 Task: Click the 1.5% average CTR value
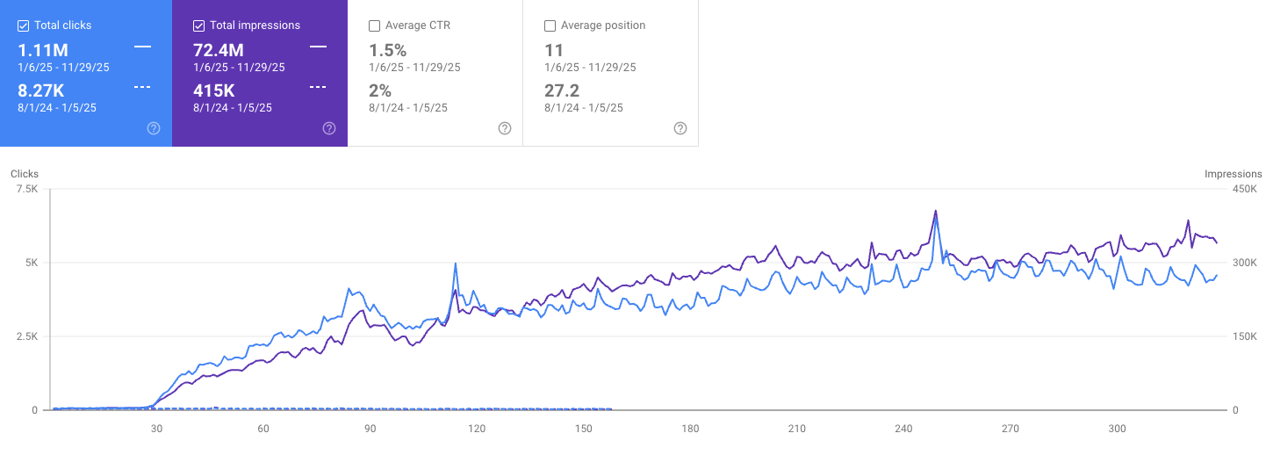pyautogui.click(x=387, y=50)
